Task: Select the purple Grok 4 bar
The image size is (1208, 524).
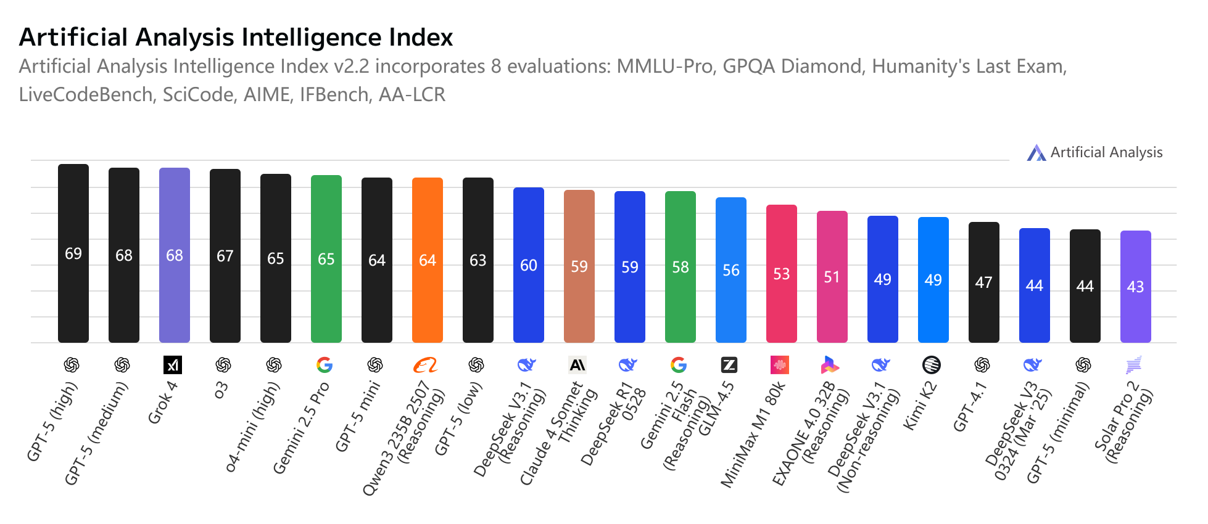Action: (x=175, y=255)
